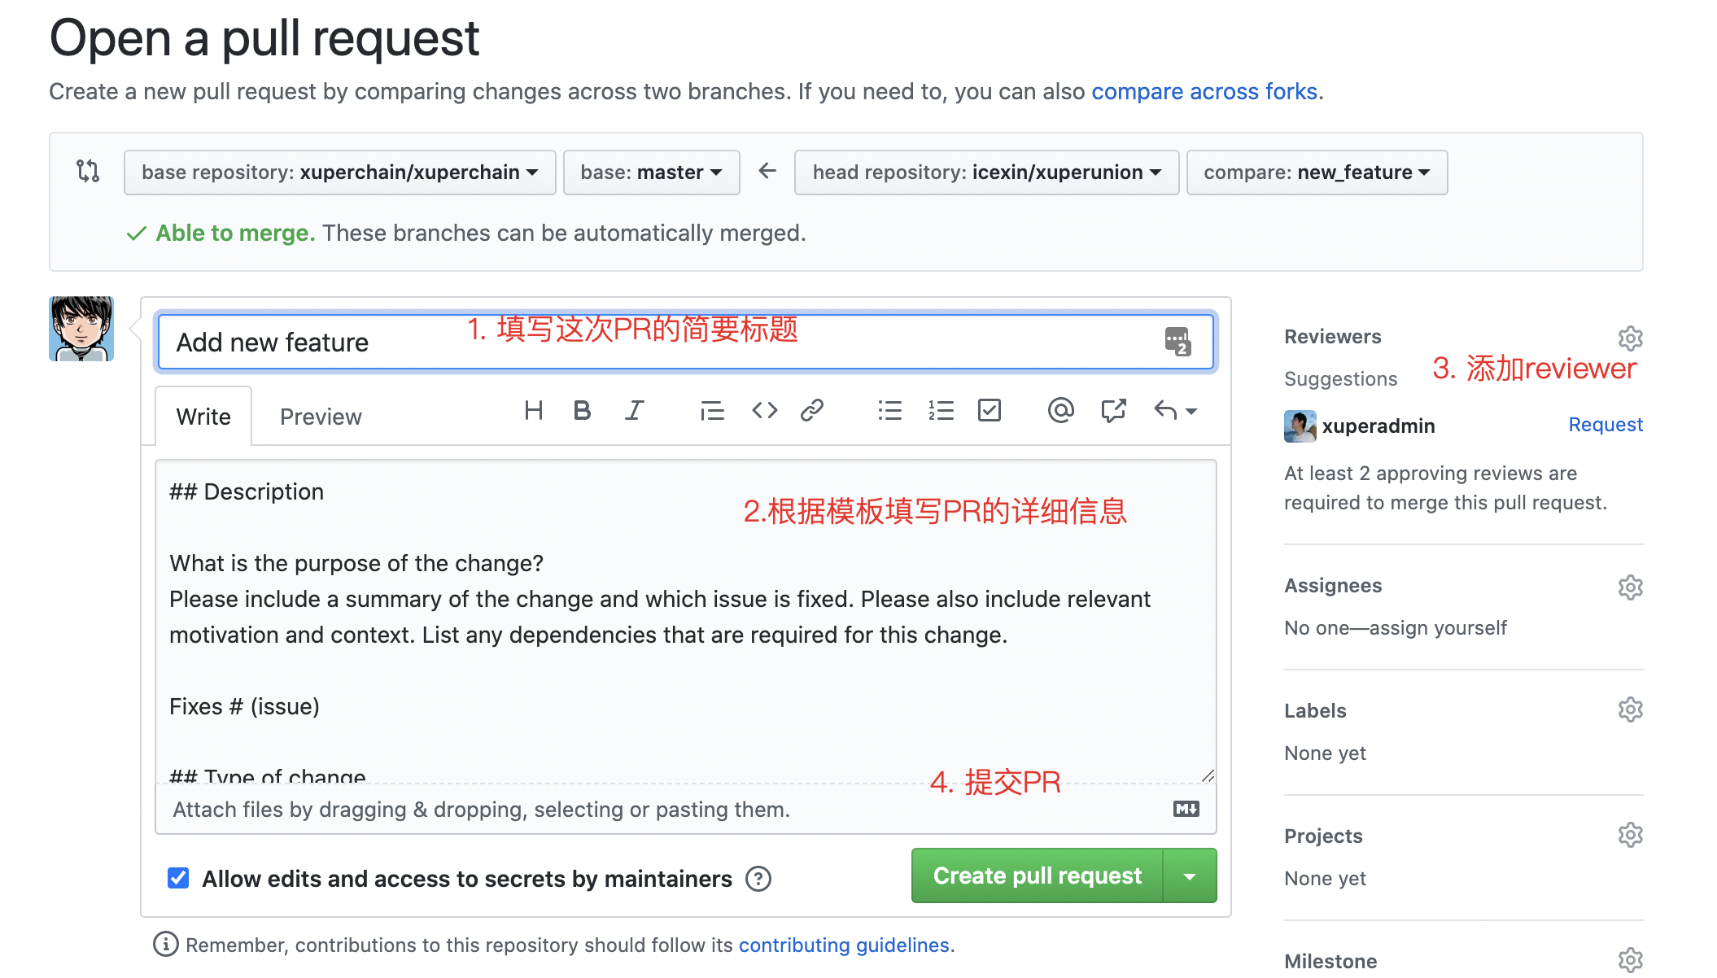
Task: Follow compare across forks link
Action: click(1204, 92)
